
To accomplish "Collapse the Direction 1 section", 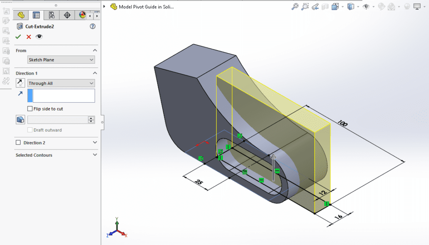I will (95, 73).
